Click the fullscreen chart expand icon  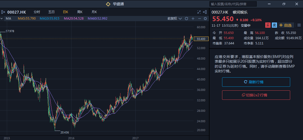pos(199,12)
